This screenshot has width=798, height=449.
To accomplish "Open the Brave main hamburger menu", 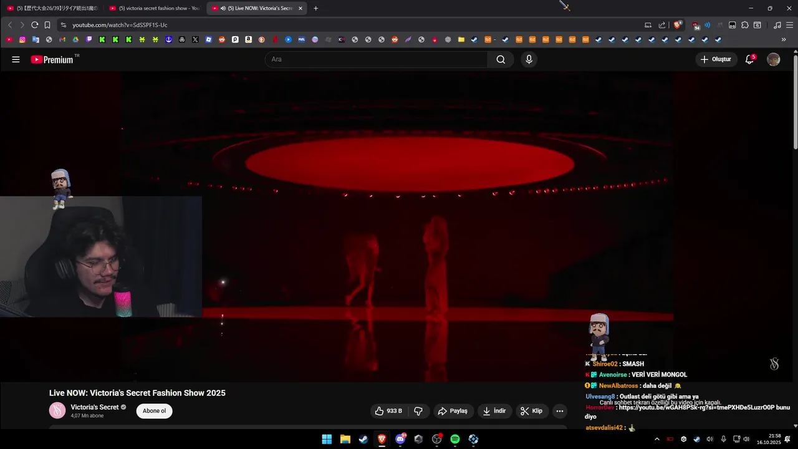I will (x=789, y=25).
